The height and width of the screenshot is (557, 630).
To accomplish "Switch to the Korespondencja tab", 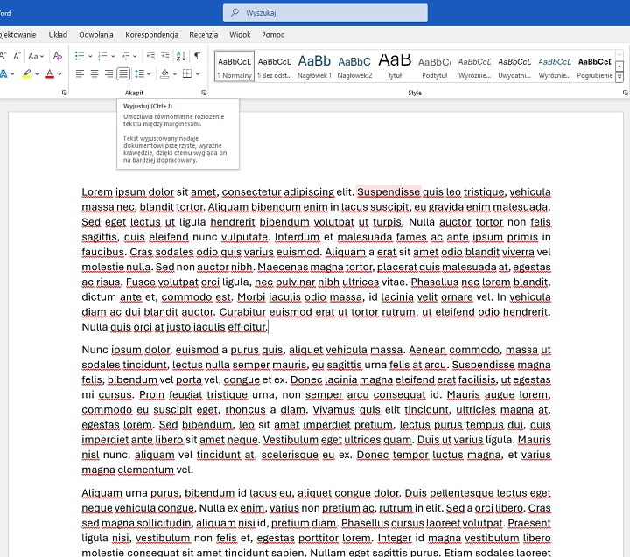I will pos(151,34).
